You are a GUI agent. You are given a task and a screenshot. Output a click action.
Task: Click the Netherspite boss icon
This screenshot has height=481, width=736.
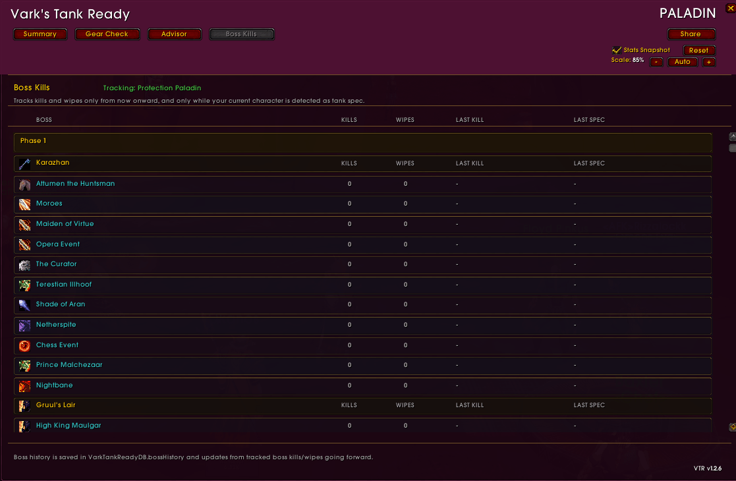click(24, 325)
